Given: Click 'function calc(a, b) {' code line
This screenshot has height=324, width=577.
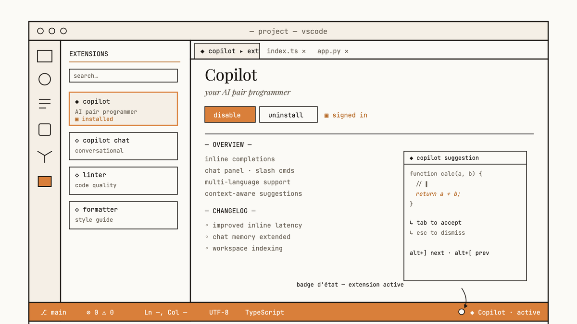Looking at the screenshot, I should point(446,174).
